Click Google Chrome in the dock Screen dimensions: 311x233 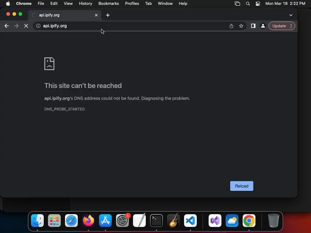249,221
